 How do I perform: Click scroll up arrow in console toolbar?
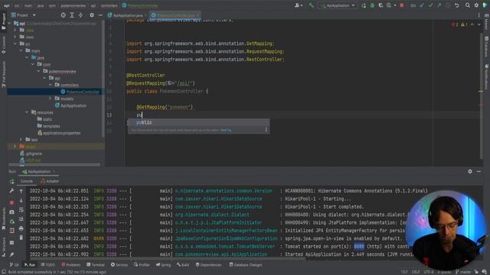coord(21,191)
